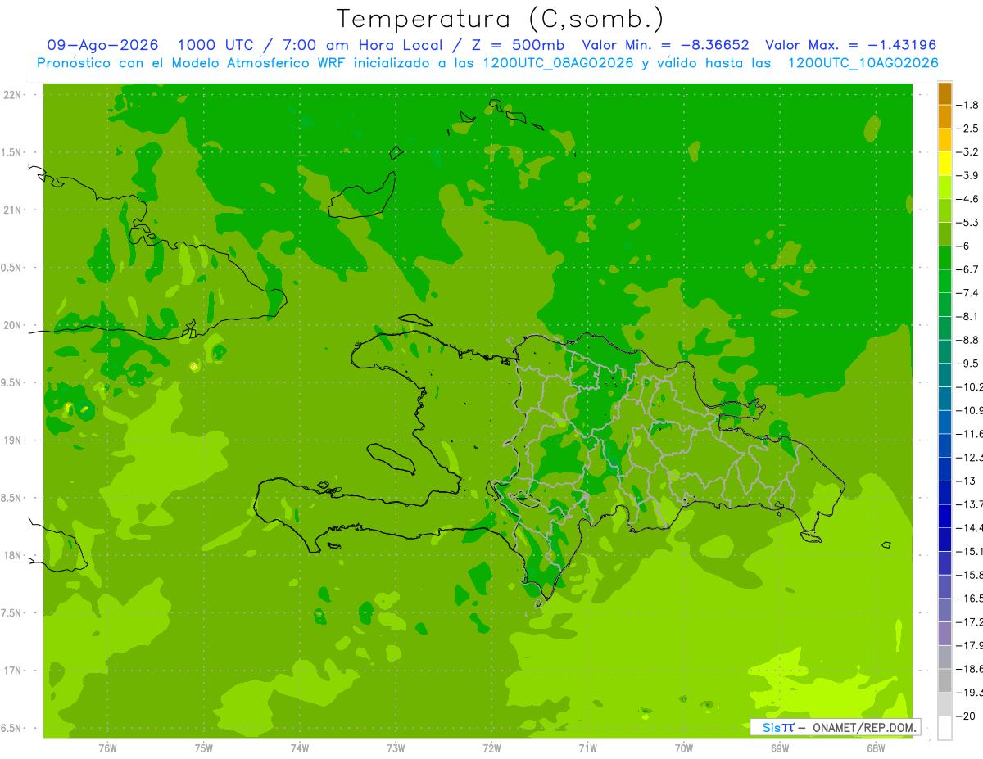The width and height of the screenshot is (983, 759).
Task: Click the -8.1 colorbar value
Action: 968,317
